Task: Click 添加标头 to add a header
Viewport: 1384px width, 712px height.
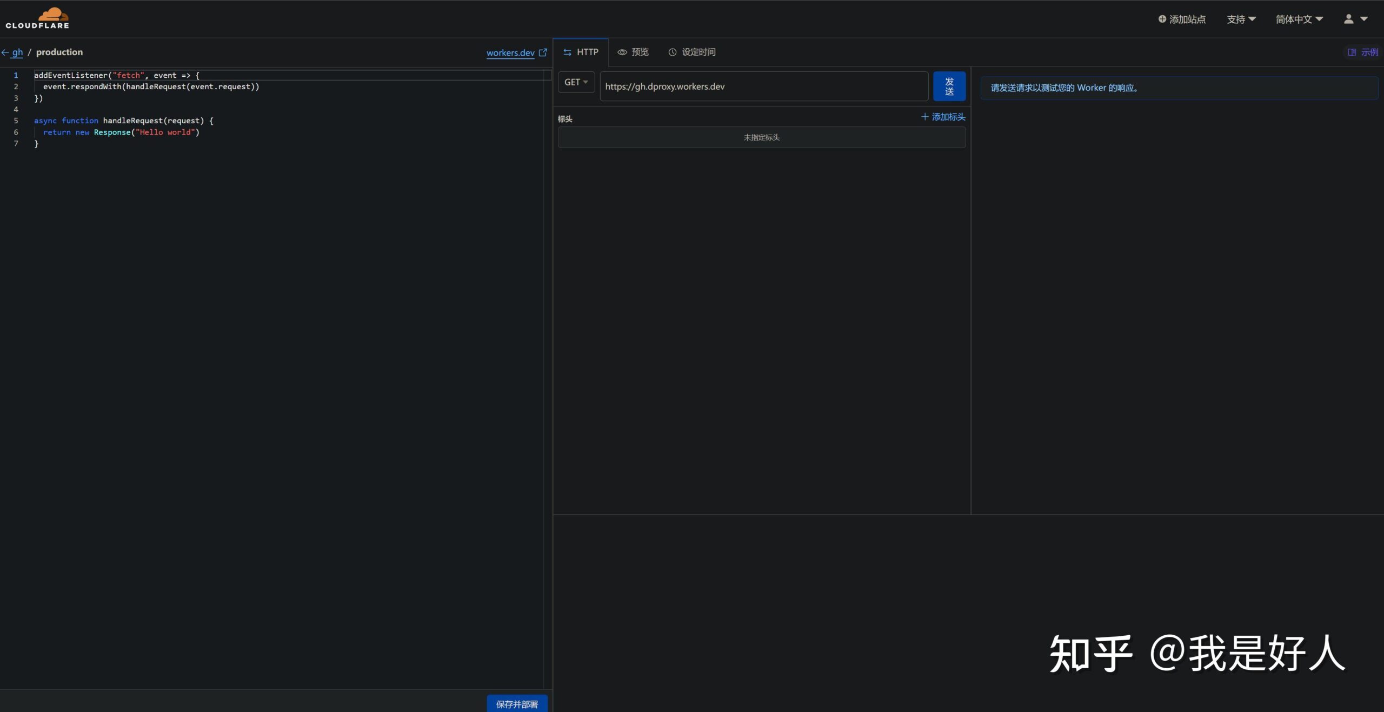Action: click(x=943, y=117)
